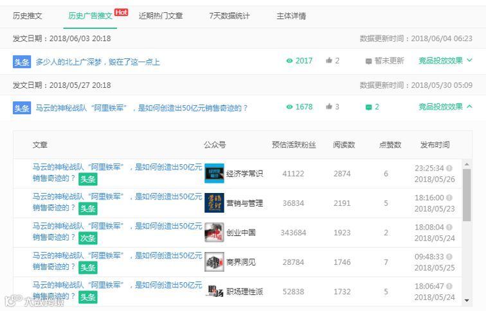
Task: Click the table scrollbar down arrow
Action: 467,300
